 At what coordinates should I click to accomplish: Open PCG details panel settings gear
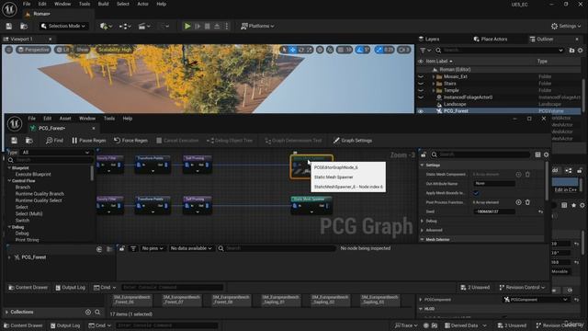(546, 154)
